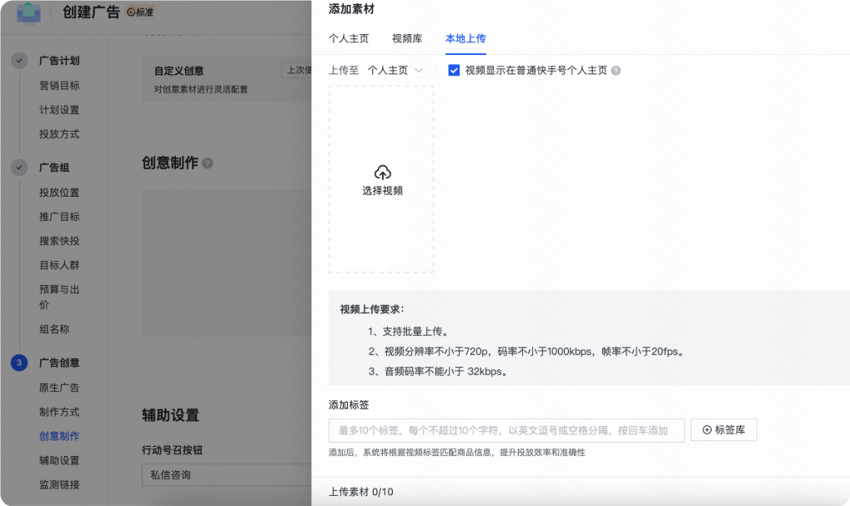Click checkmark step icon for 广告组
The width and height of the screenshot is (850, 506).
coord(19,168)
